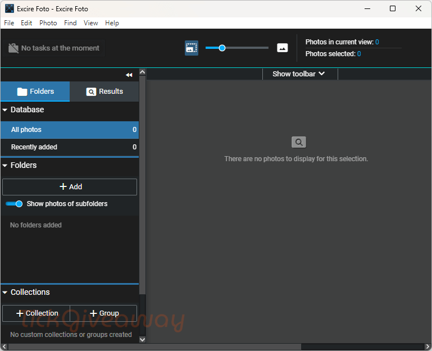Click the Photos selected count
432x351 pixels.
point(359,54)
